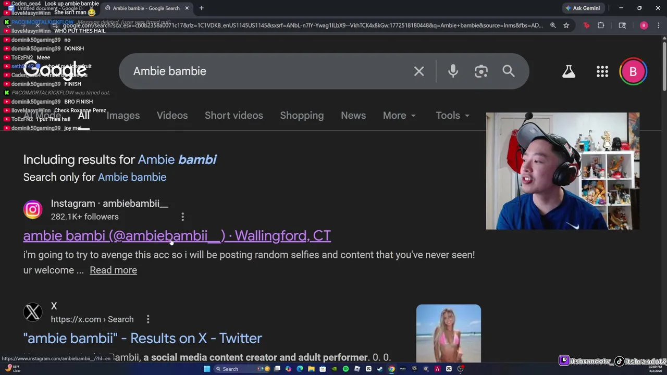Viewport: 667px width, 375px height.
Task: Open Chrome profile B in toolbar
Action: click(x=644, y=26)
